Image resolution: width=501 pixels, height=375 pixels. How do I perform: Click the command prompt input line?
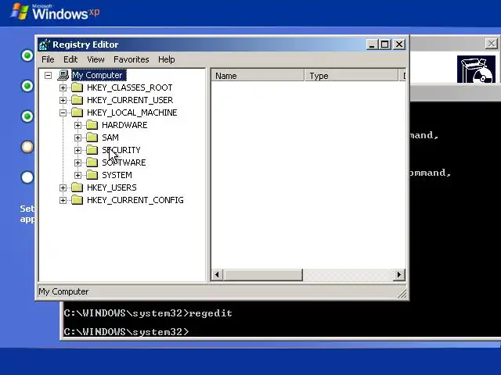click(x=127, y=331)
